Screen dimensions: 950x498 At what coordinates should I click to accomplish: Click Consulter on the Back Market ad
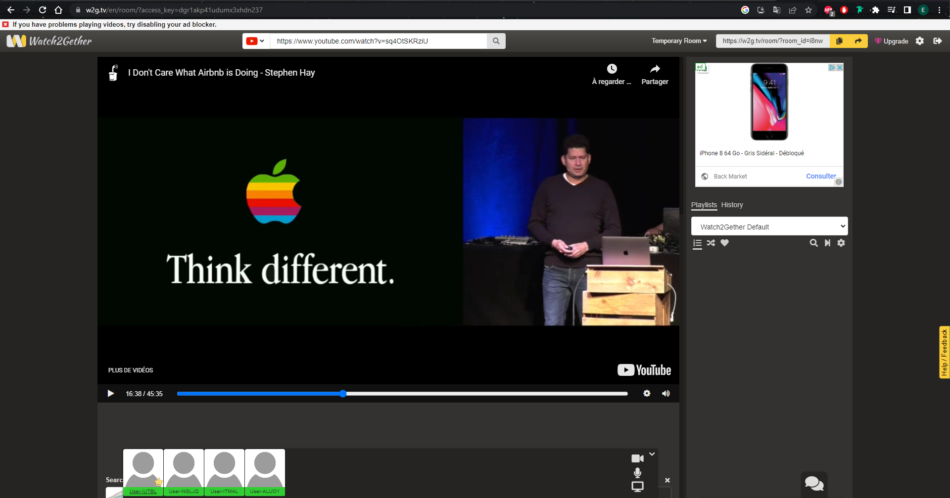point(821,176)
